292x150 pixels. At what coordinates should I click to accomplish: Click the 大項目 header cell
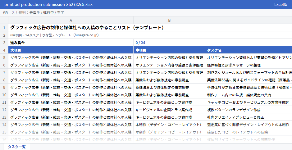tap(71, 50)
